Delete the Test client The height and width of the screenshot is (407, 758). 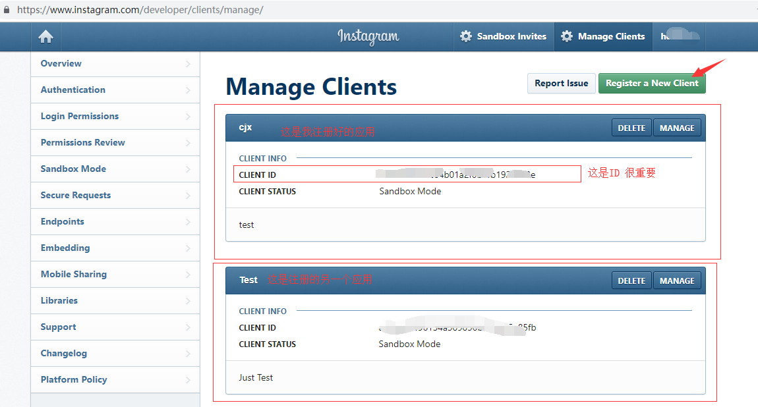coord(631,281)
